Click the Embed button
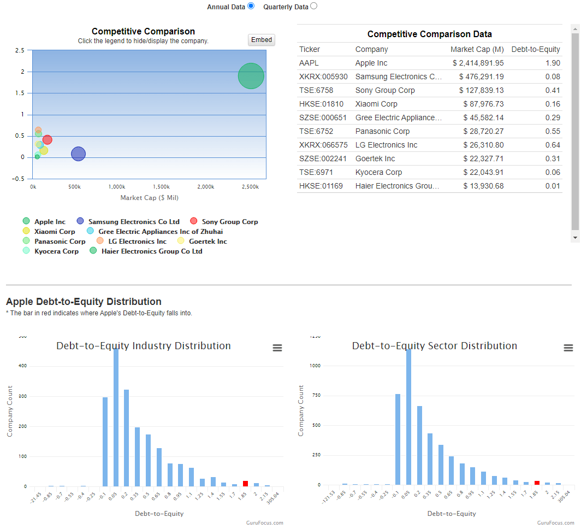This screenshot has height=529, width=581. (x=262, y=40)
